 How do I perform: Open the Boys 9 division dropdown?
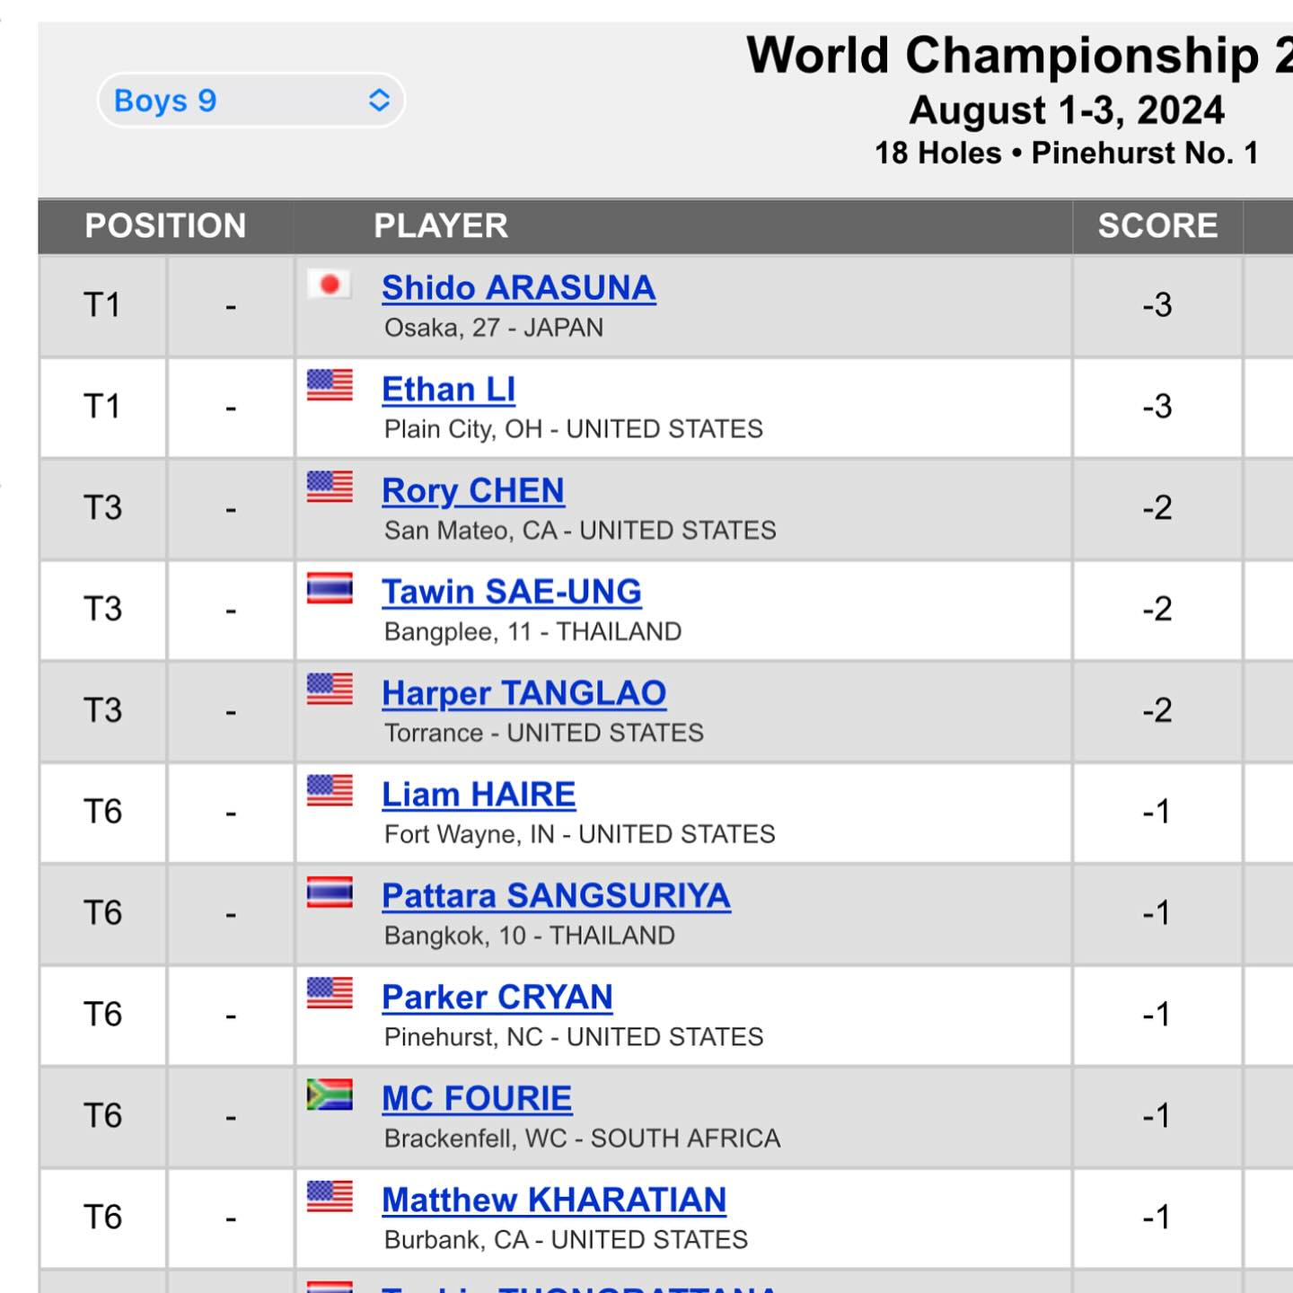coord(251,101)
